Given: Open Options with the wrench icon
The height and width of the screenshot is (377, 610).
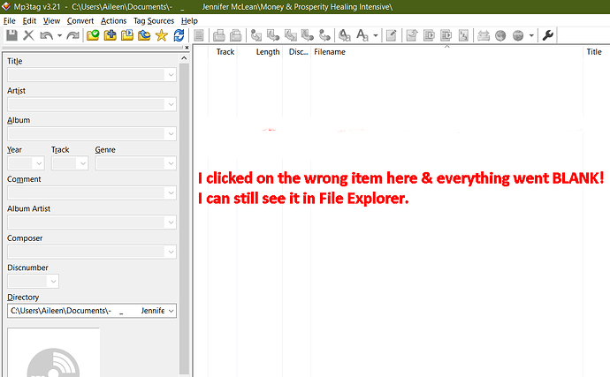Looking at the screenshot, I should pos(548,35).
